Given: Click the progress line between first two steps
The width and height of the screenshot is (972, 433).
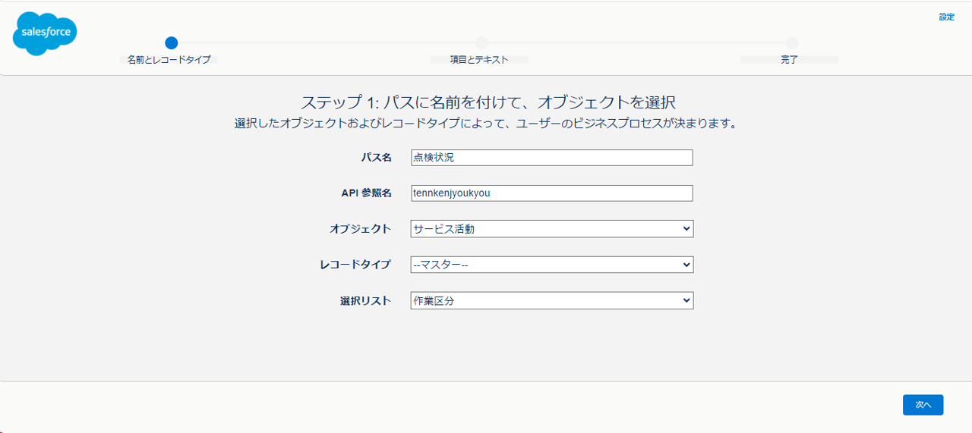Looking at the screenshot, I should point(327,43).
